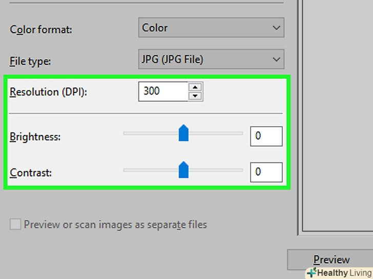Click the Brightness slider handle

point(183,134)
